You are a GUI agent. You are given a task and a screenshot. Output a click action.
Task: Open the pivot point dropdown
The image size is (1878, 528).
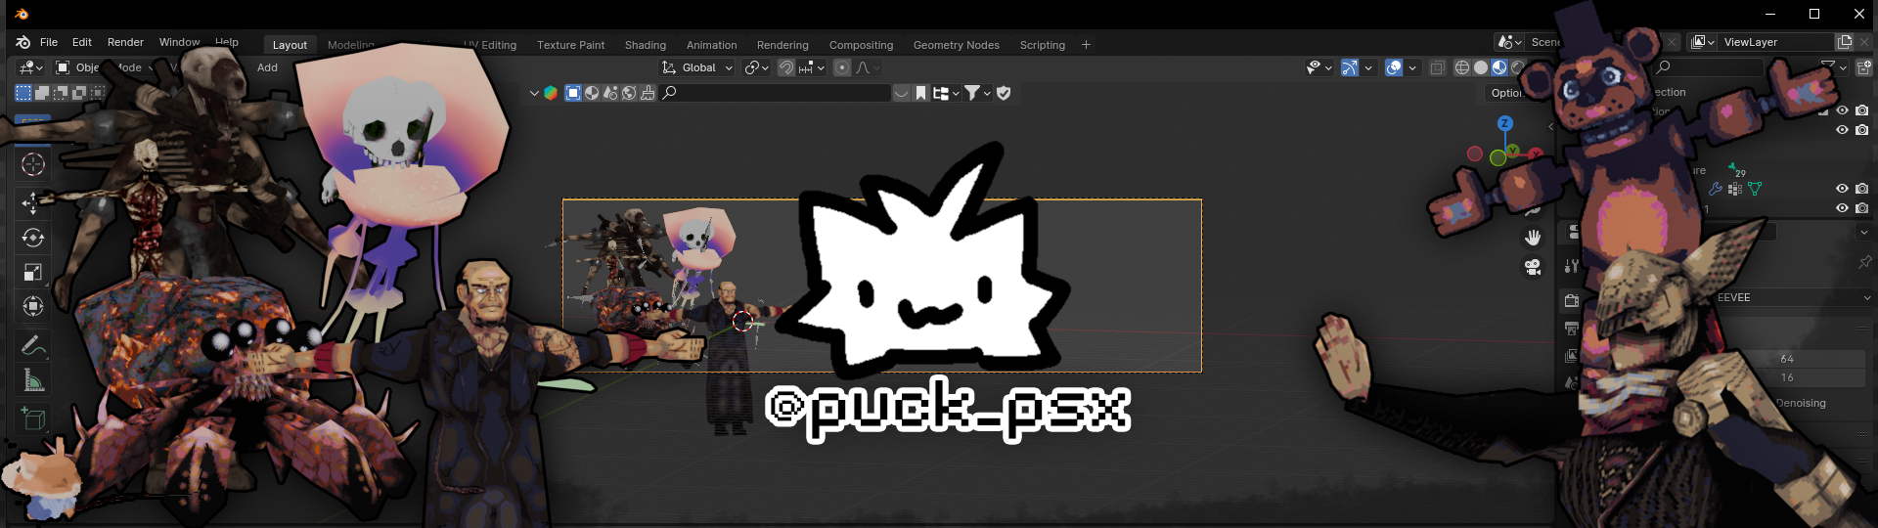click(756, 67)
